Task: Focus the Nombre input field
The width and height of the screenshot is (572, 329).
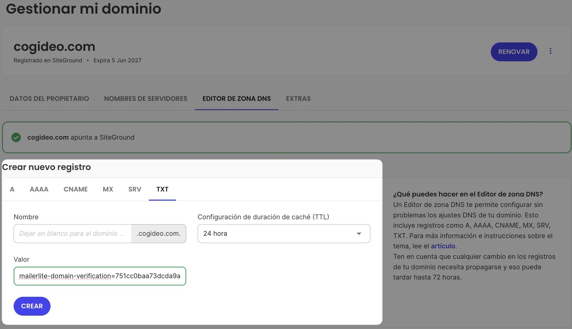Action: (x=73, y=233)
